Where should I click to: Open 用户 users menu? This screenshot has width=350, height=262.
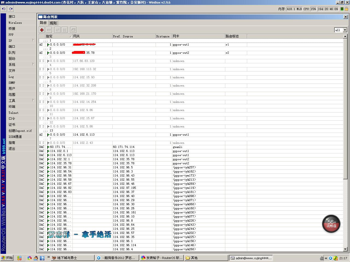(21, 89)
